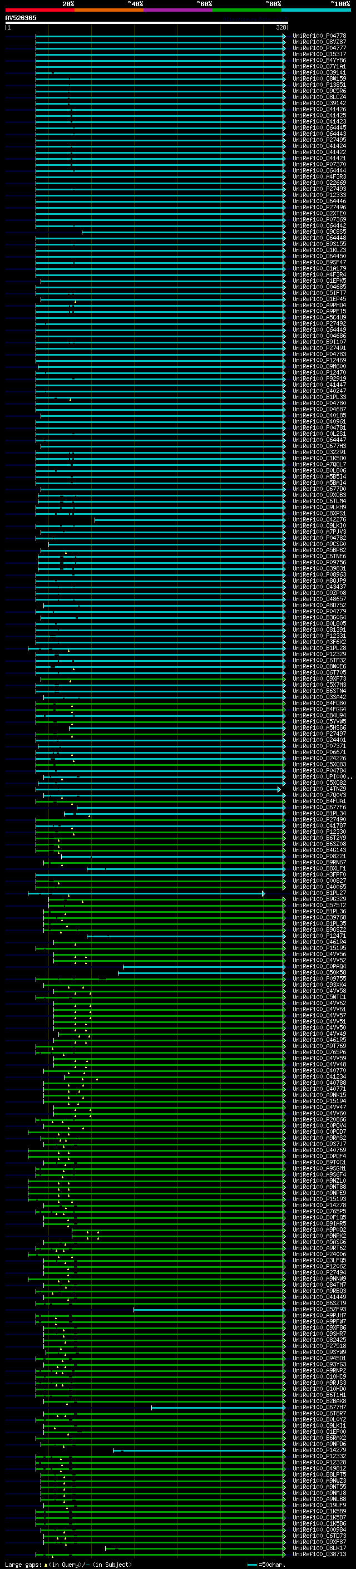Open the last hit UniRef100_Q38713
Viewport: 356px width, 1569px height.
tap(319, 1554)
